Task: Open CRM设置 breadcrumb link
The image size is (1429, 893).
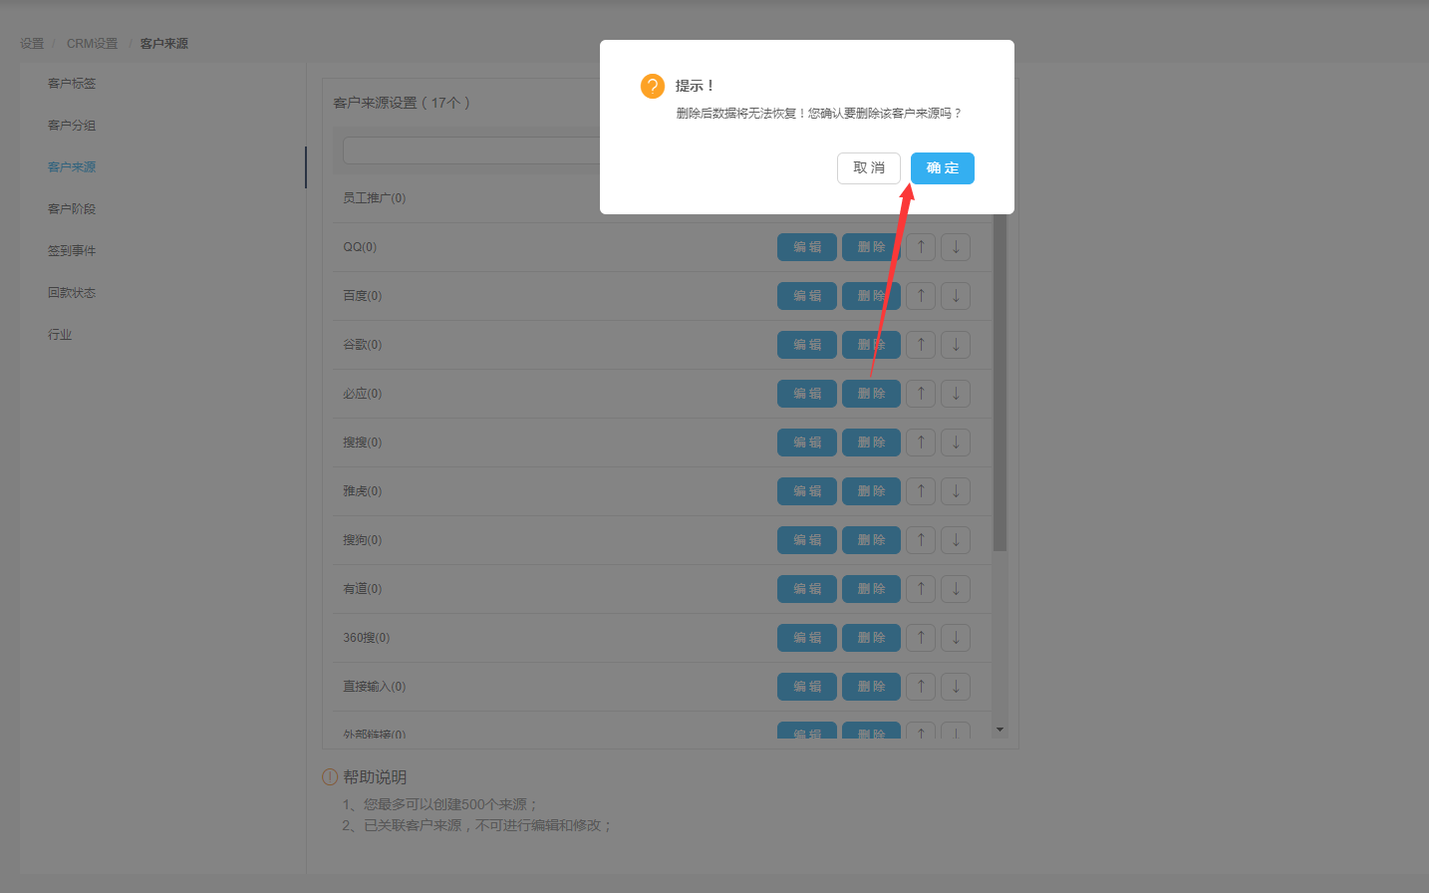Action: pos(92,44)
